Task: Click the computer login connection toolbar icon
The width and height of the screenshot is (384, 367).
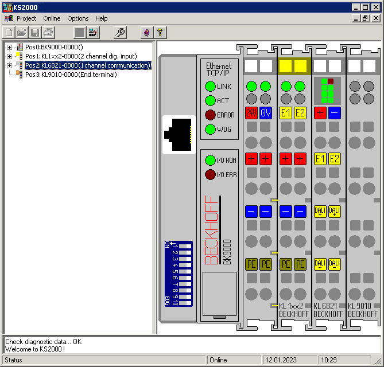Action: pos(93,33)
